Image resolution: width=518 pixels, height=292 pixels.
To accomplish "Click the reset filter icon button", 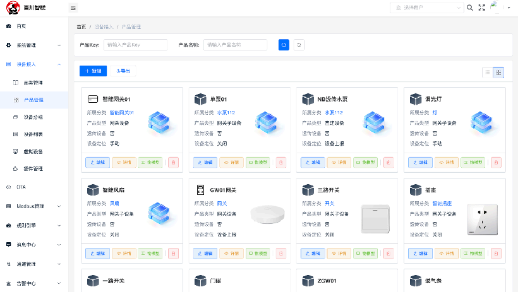I will click(299, 45).
